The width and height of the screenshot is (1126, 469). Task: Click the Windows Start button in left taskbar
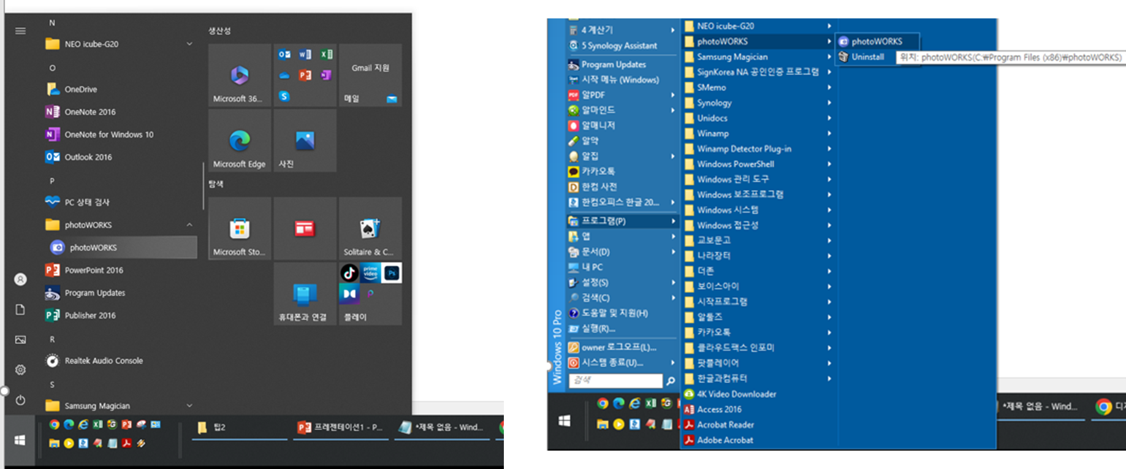pos(20,440)
